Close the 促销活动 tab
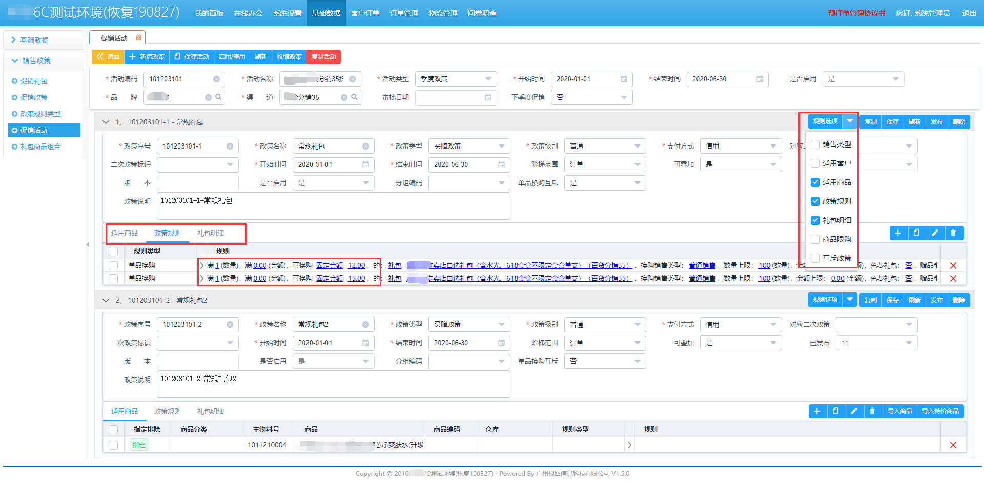984x482 pixels. coord(138,38)
